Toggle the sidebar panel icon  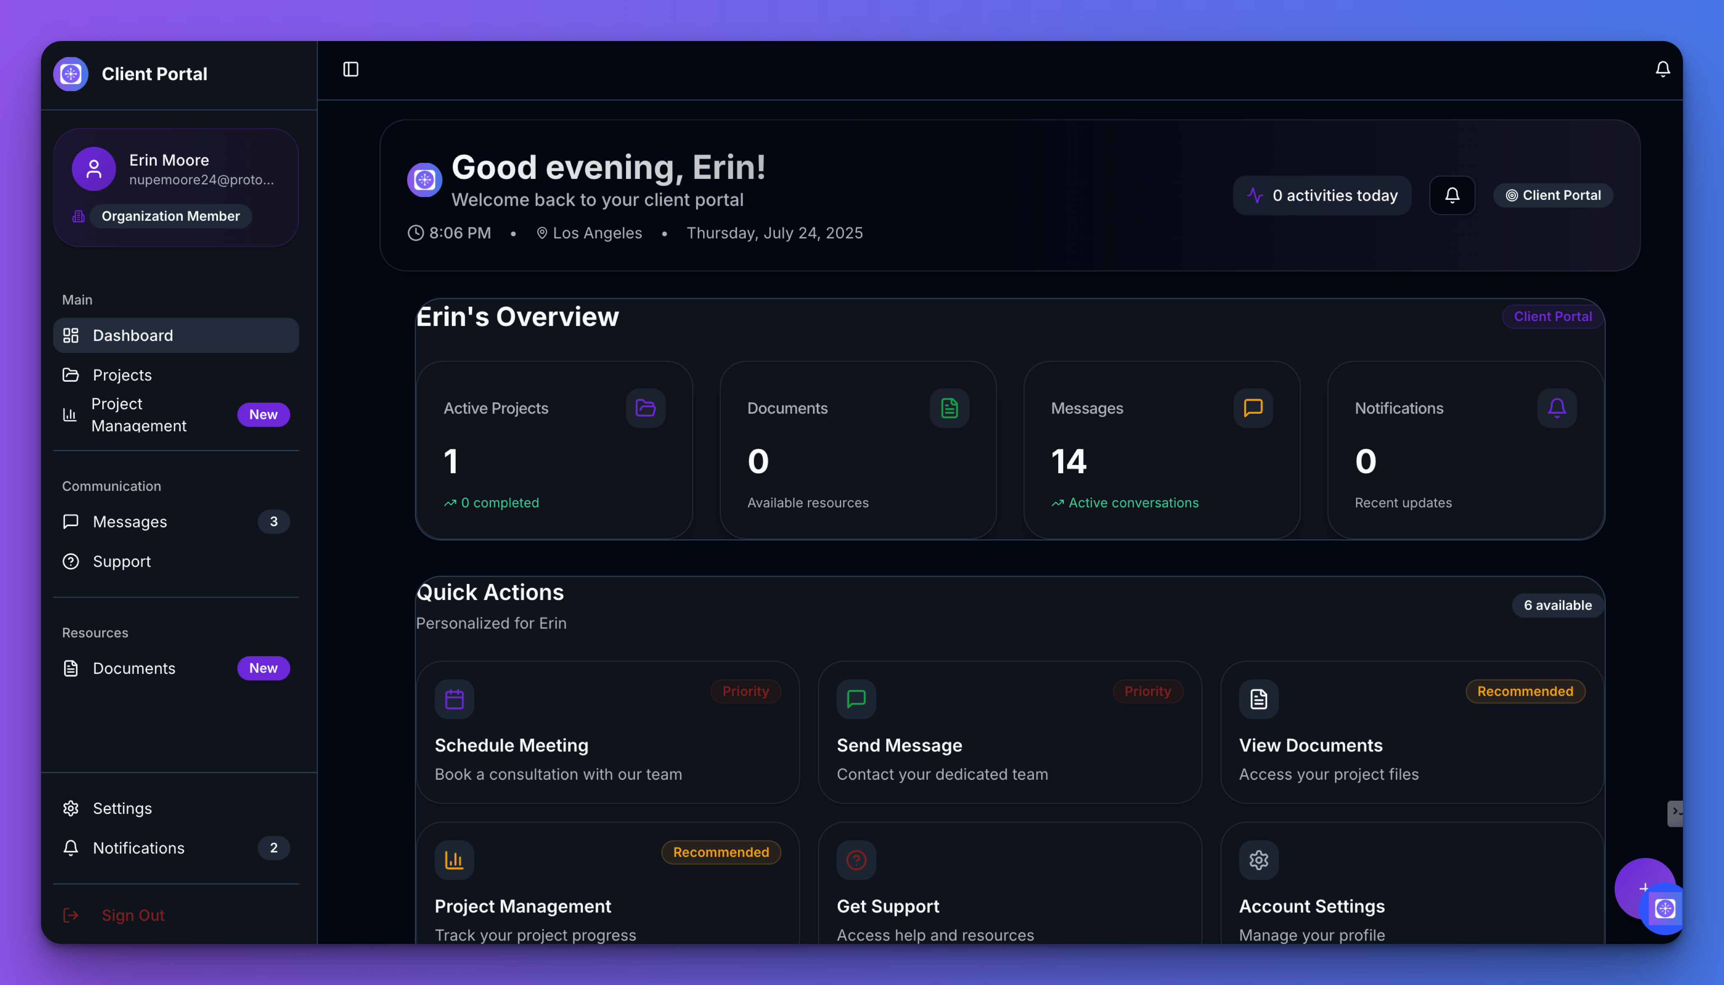(351, 70)
